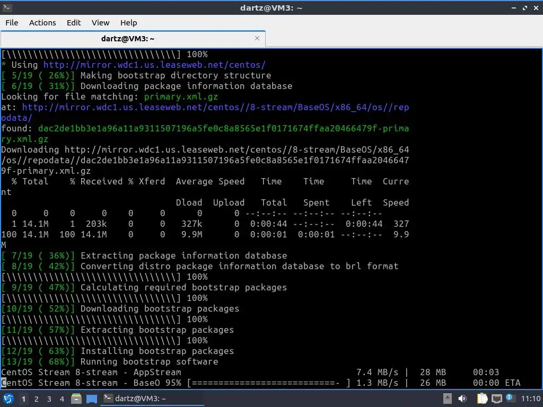
Task: Open the LXQt application menu launcher
Action: coord(8,399)
